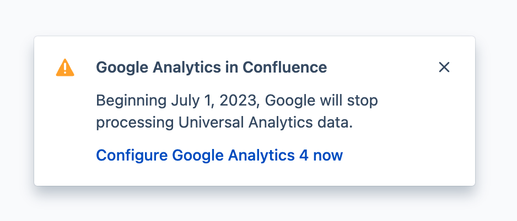Close the flag using the X icon

pos(444,67)
